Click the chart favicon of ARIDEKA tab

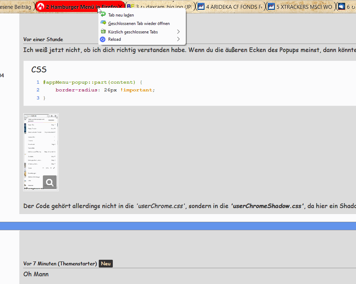point(201,6)
